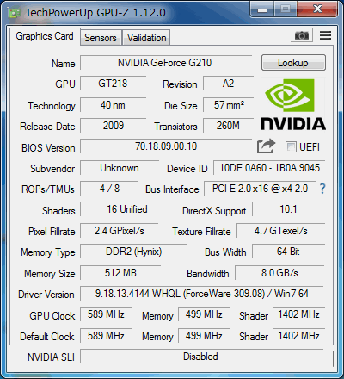Click the BIOS Version field
The image size is (344, 379).
pos(166,146)
